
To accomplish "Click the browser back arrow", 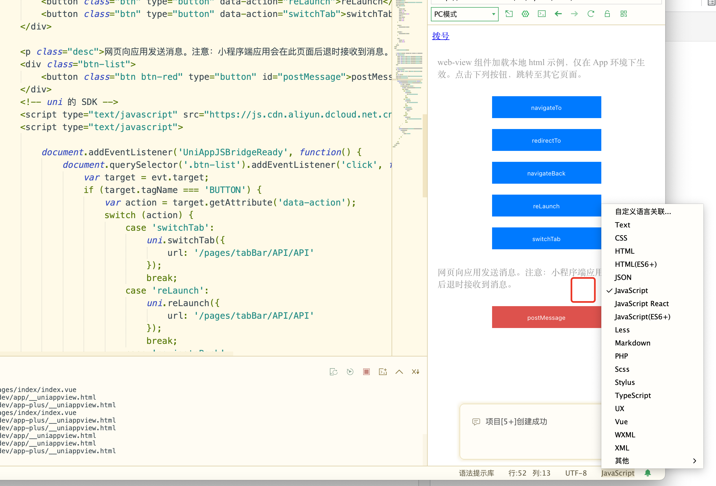I will click(x=558, y=14).
